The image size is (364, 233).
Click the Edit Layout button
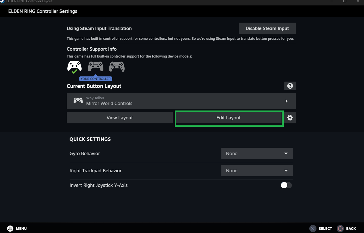[229, 118]
